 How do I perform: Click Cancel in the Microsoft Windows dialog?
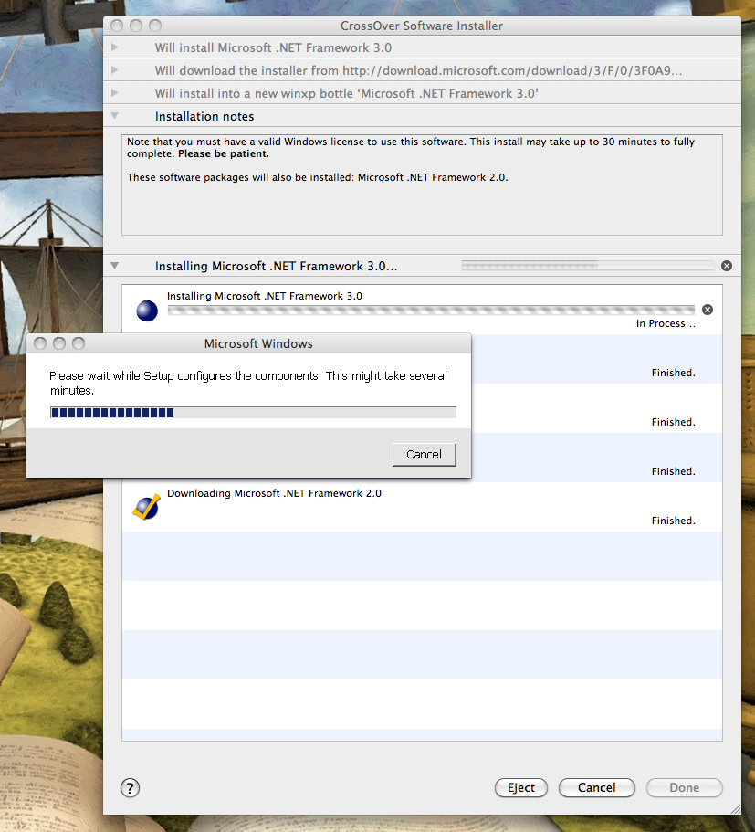pos(424,454)
